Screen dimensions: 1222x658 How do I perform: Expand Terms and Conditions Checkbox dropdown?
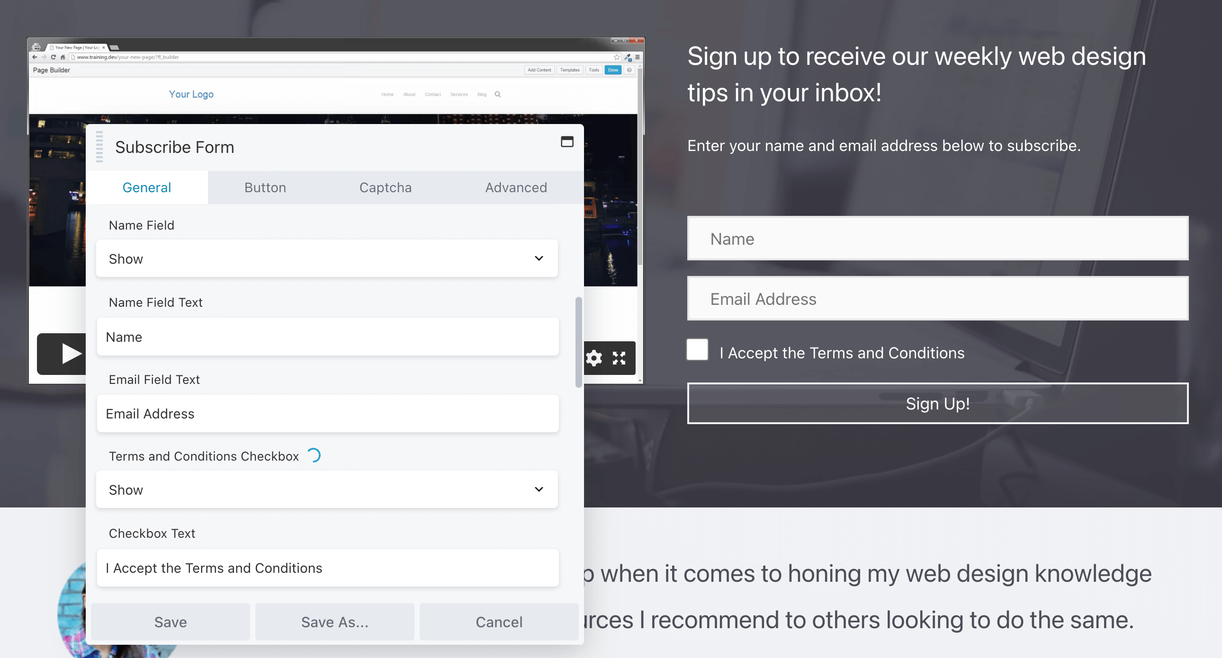[327, 489]
